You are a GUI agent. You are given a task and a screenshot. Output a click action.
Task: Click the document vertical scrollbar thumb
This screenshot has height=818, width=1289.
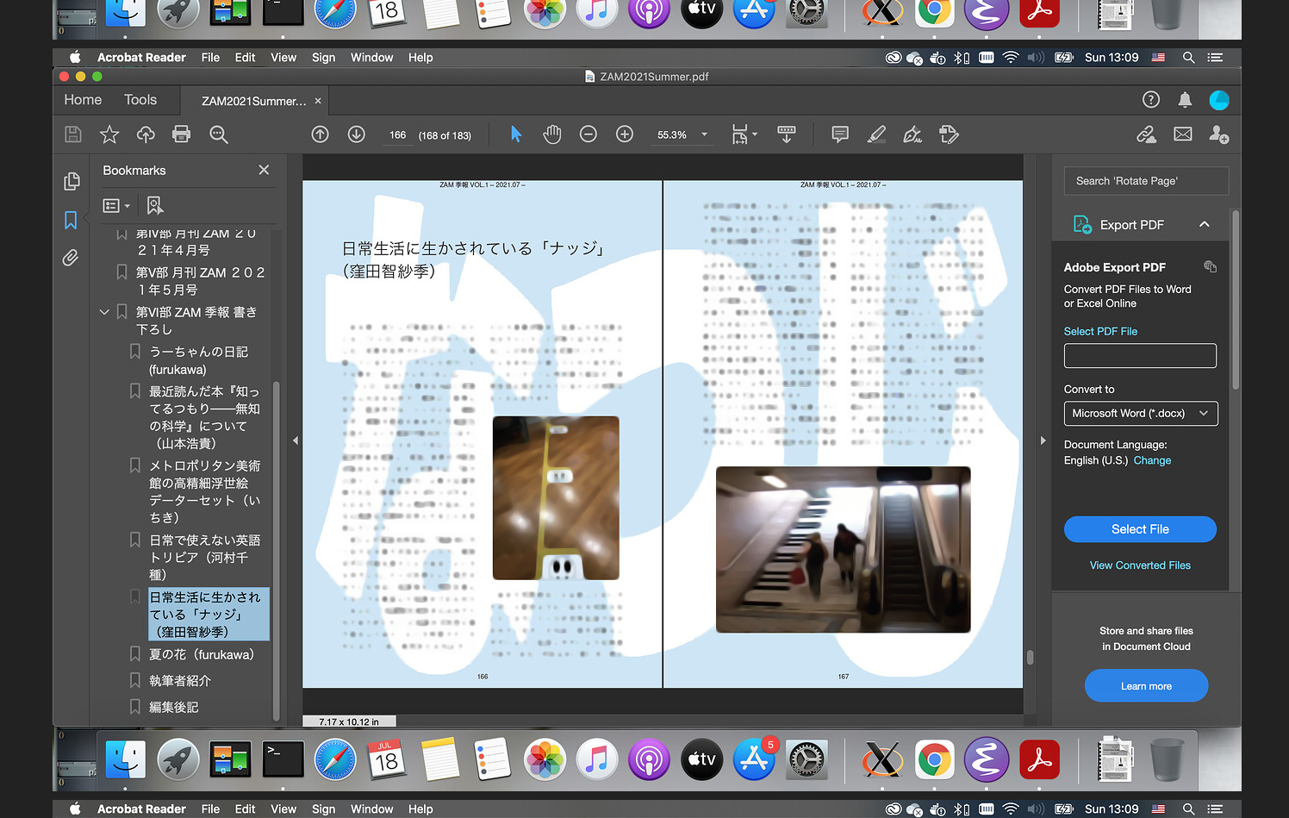click(1030, 657)
